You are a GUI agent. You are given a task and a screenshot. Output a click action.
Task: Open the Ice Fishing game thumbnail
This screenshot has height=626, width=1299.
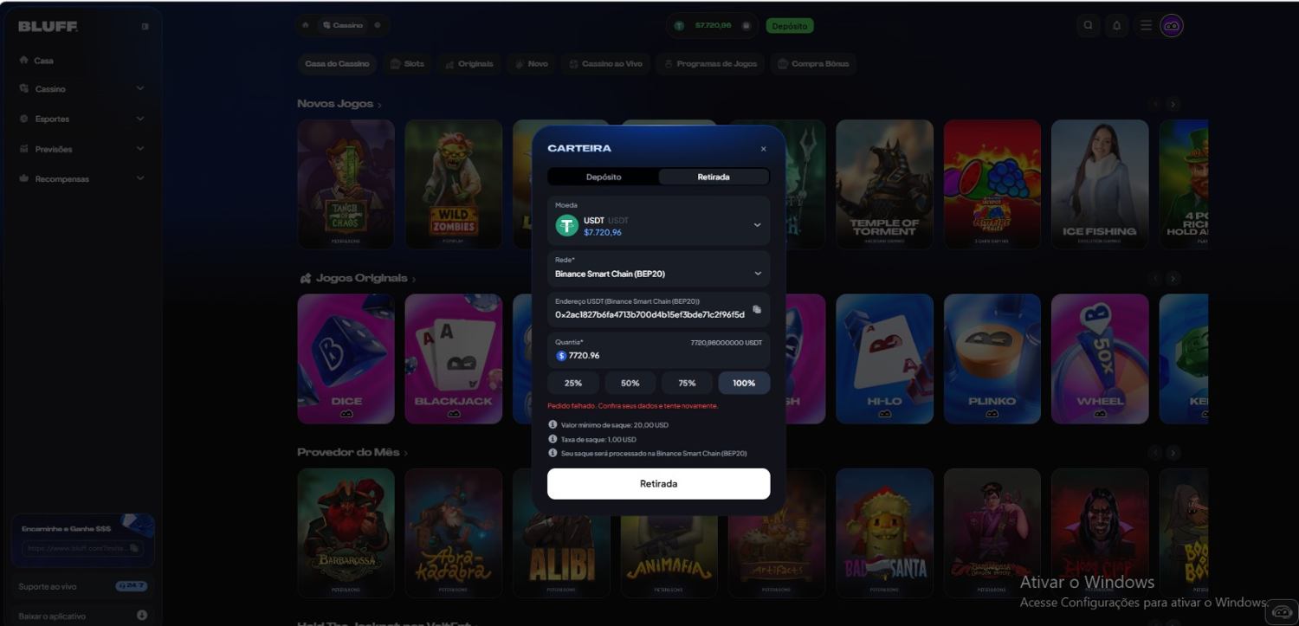click(1100, 184)
